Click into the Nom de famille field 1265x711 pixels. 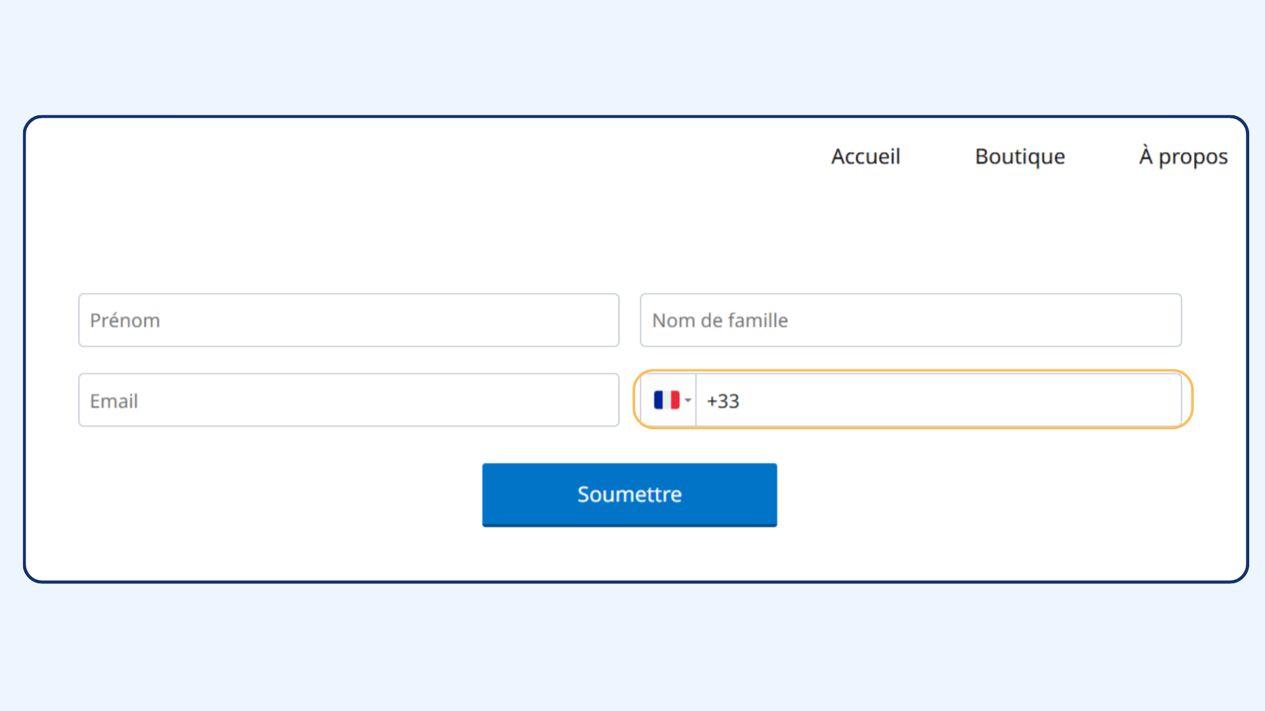pos(911,321)
